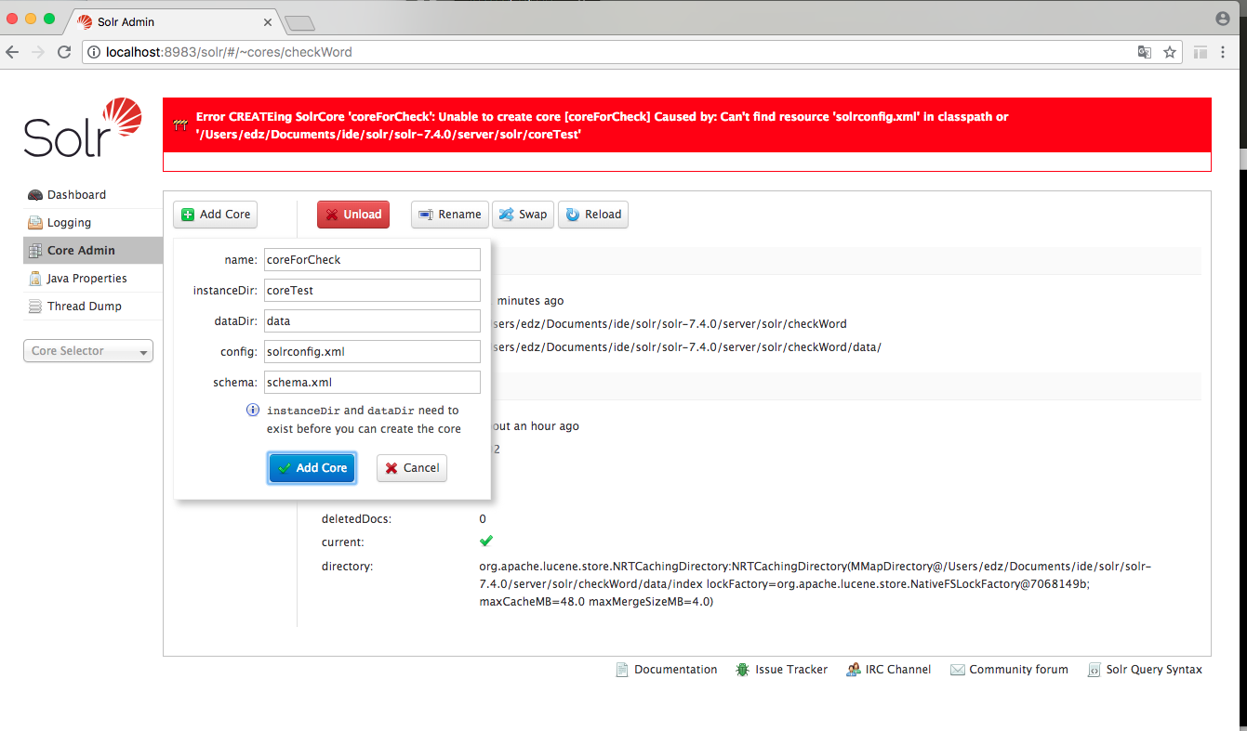The width and height of the screenshot is (1247, 731).
Task: Close the Solr Admin tab
Action: pos(268,21)
